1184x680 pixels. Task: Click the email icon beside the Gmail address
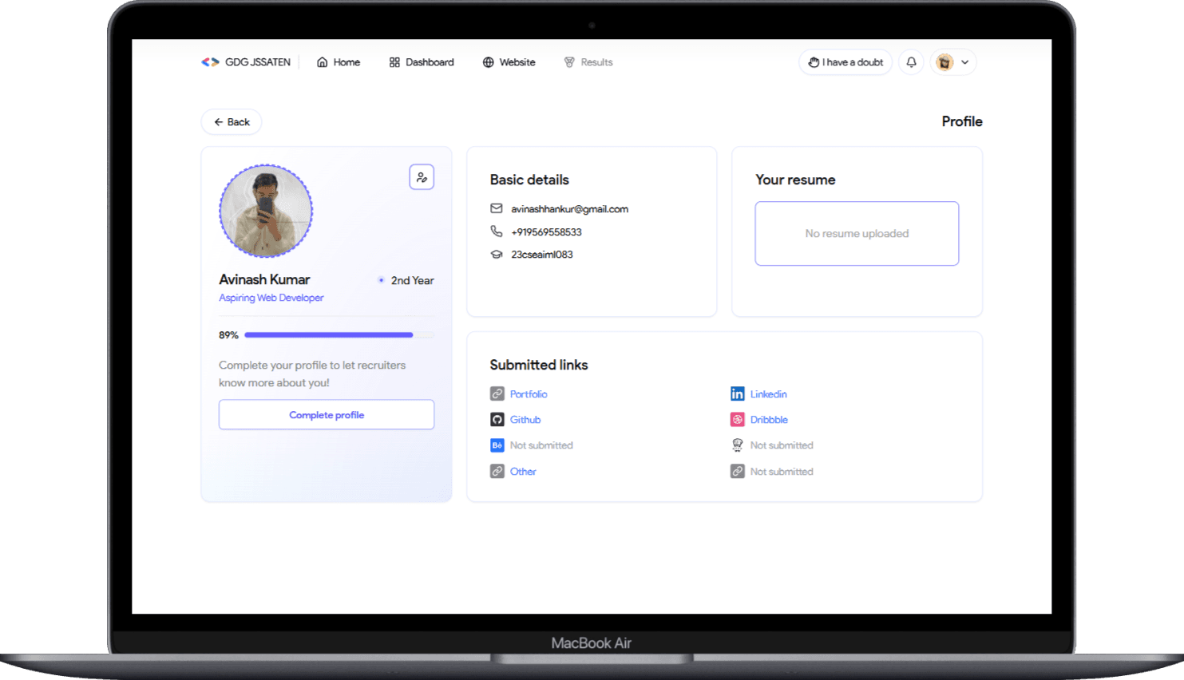[x=497, y=208]
